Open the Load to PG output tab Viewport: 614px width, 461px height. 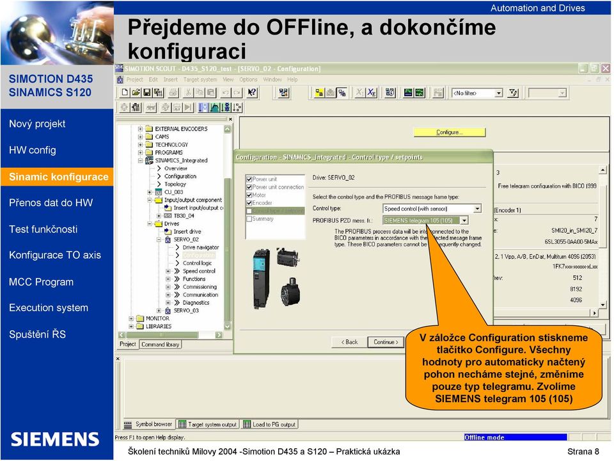pyautogui.click(x=270, y=425)
